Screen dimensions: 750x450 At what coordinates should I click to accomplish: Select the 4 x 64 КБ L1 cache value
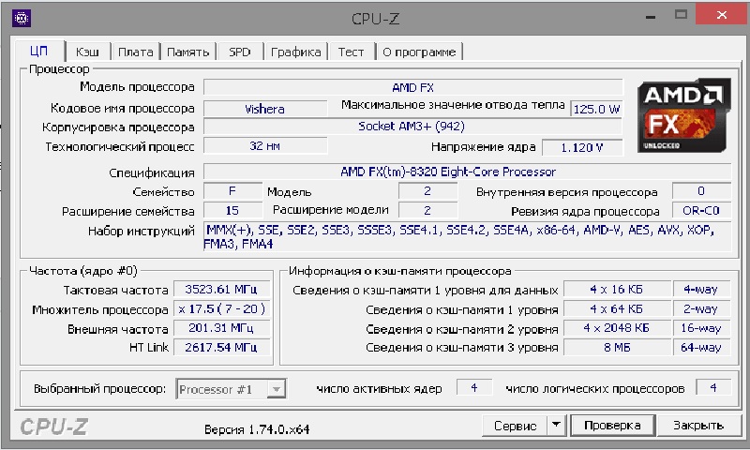pos(617,309)
